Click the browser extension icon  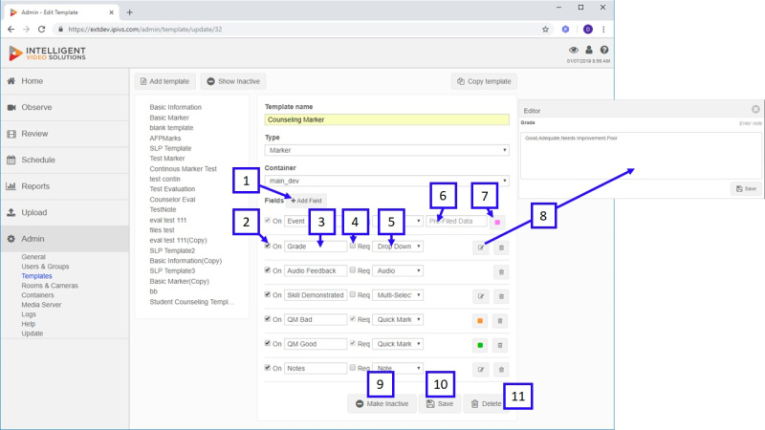tap(565, 30)
